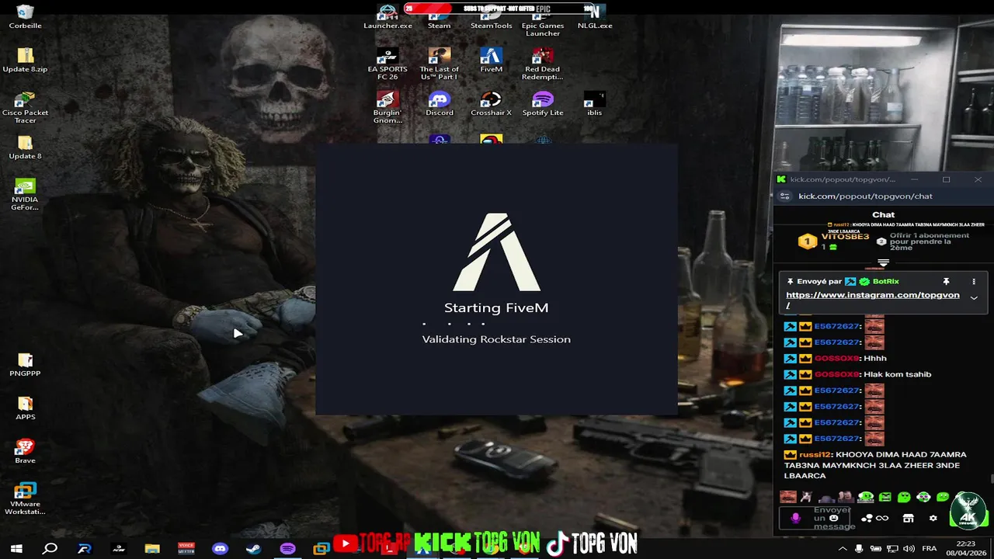This screenshot has height=559, width=994.
Task: Open Voicemeeter from the taskbar
Action: click(x=186, y=548)
